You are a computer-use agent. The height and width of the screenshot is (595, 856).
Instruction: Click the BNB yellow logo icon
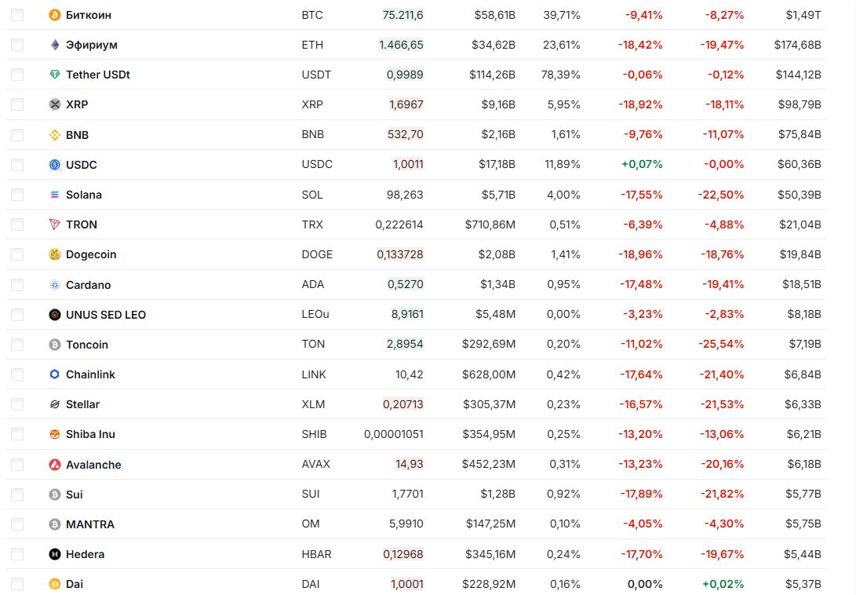(55, 135)
